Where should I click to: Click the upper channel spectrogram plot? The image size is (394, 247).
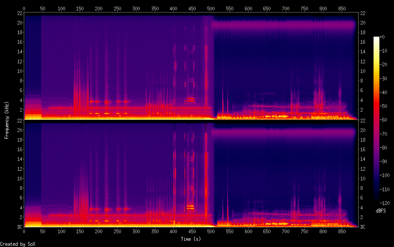click(x=191, y=66)
